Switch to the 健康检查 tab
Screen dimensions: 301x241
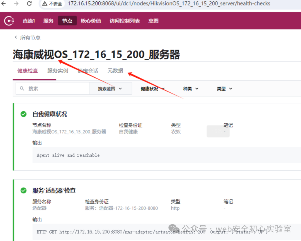pyautogui.click(x=28, y=71)
